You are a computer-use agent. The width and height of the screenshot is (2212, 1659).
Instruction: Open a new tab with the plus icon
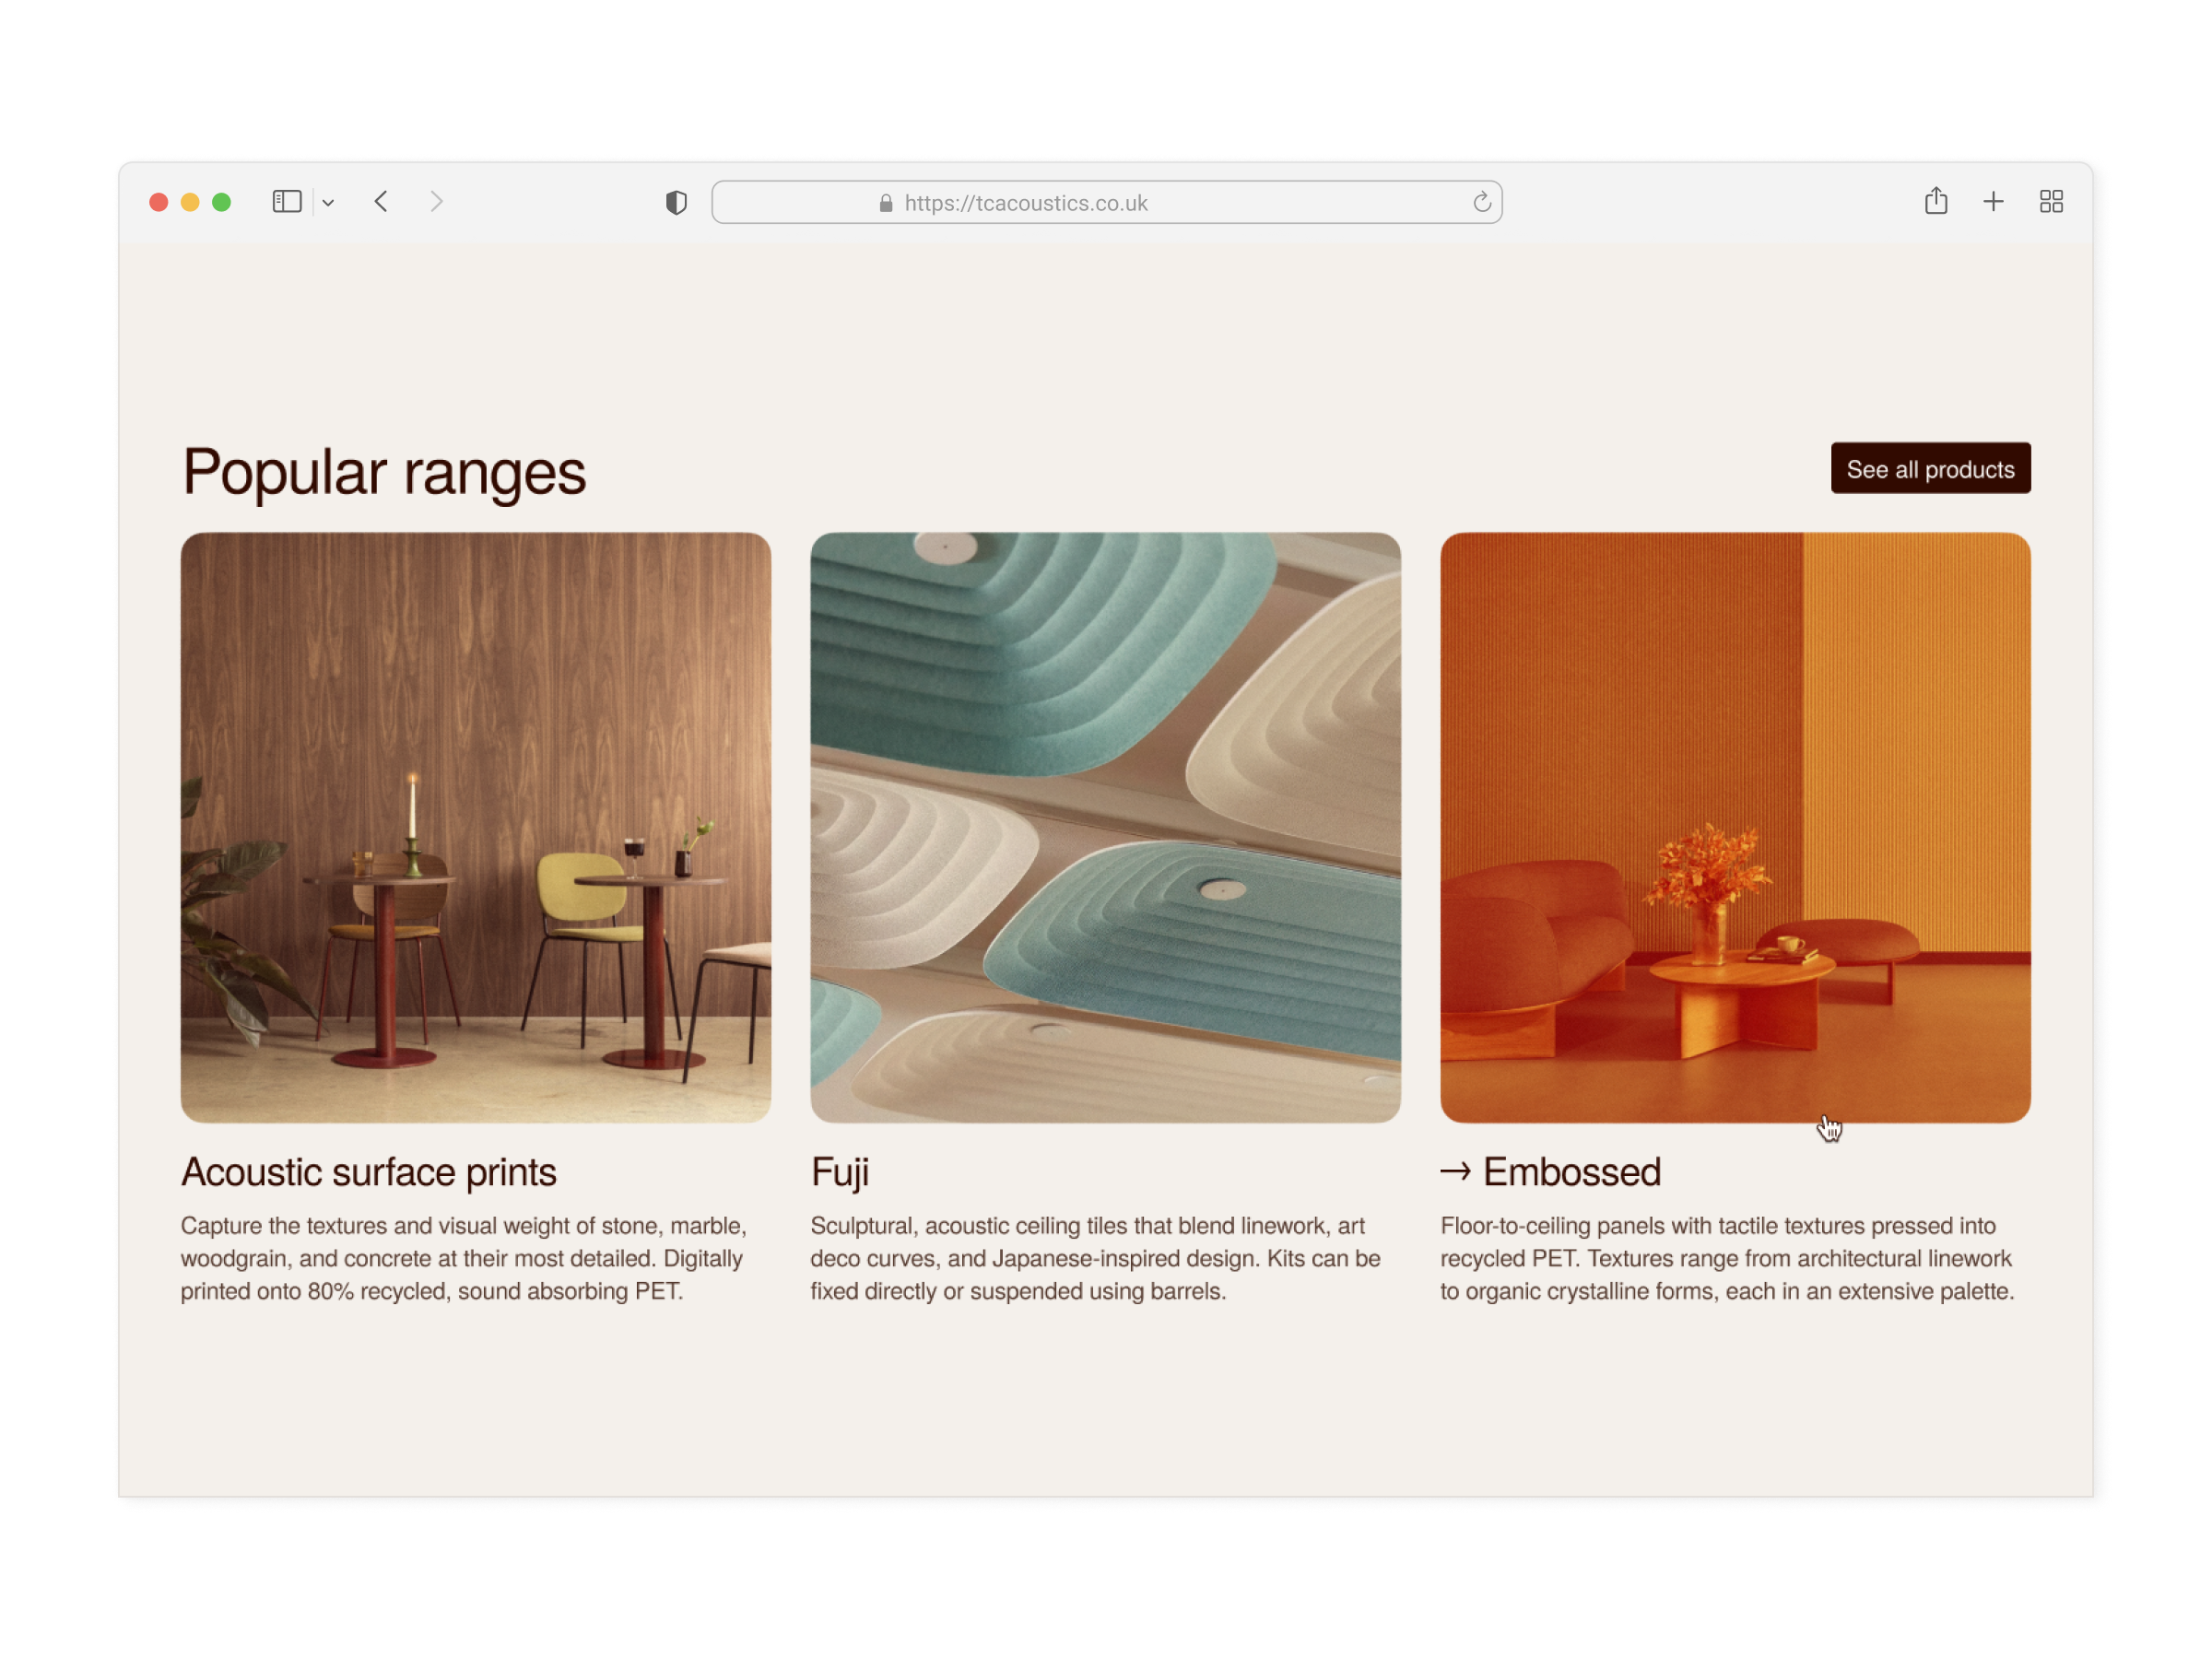coord(1993,202)
